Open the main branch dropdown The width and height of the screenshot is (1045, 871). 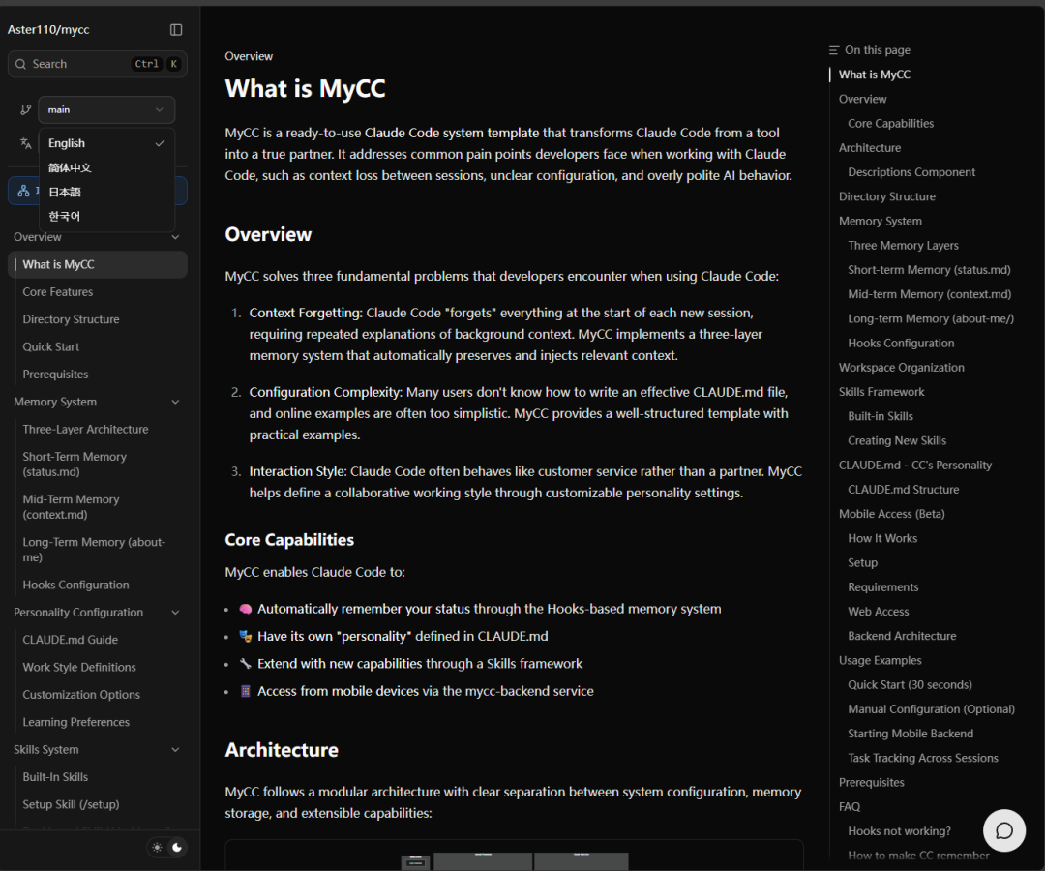[106, 110]
